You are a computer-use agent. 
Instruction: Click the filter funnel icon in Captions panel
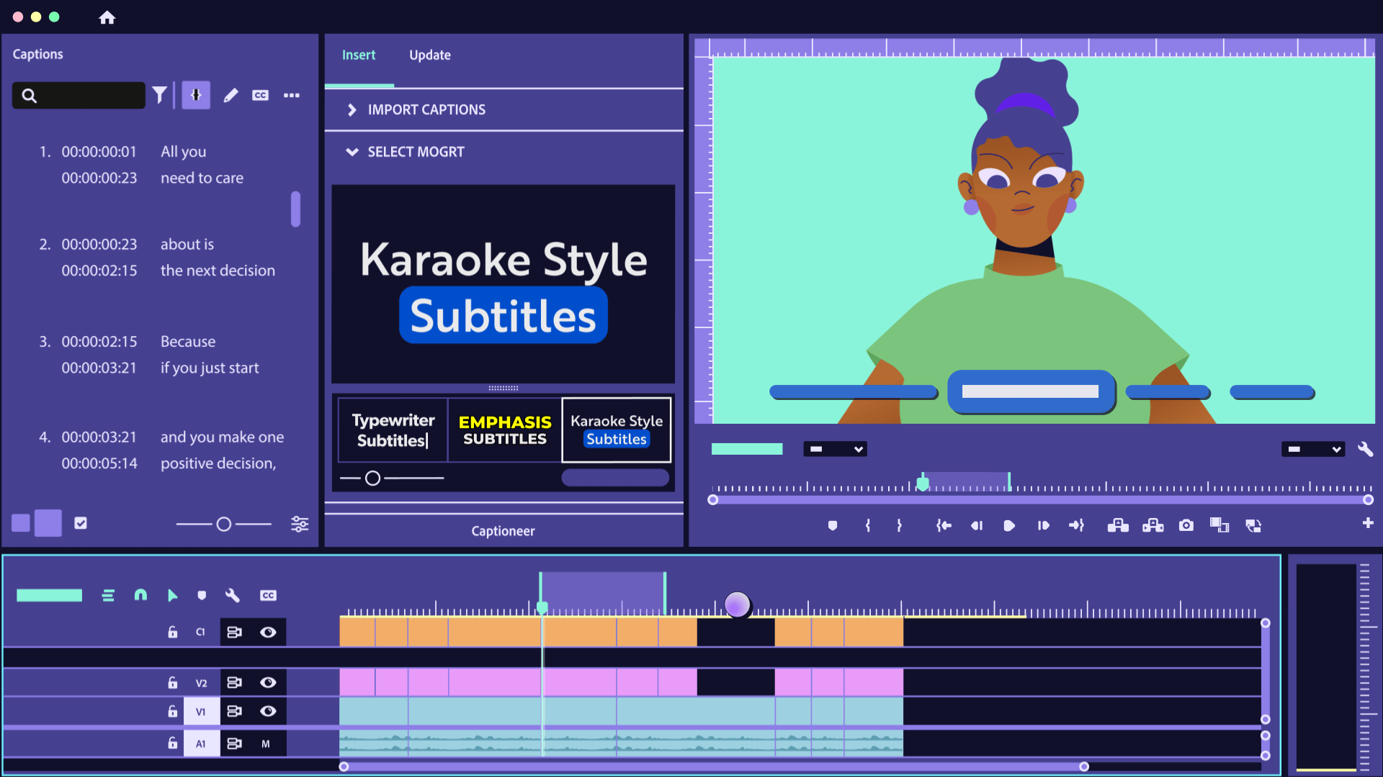[159, 95]
